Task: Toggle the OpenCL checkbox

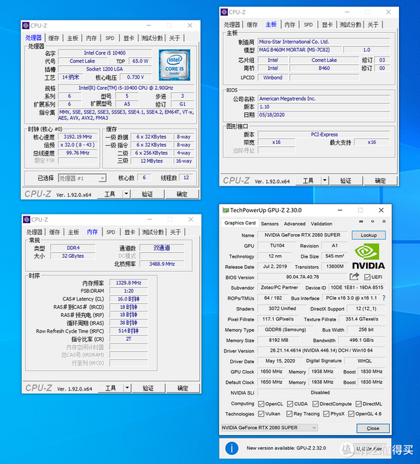Action: [261, 404]
